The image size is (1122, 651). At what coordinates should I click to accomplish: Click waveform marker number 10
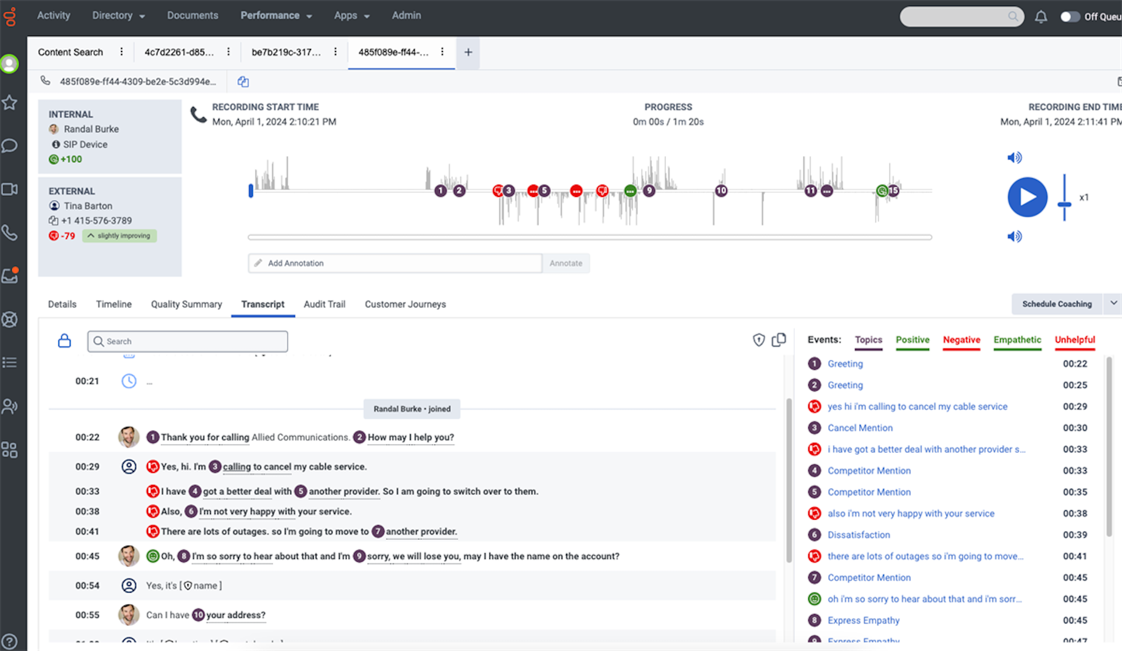(721, 191)
